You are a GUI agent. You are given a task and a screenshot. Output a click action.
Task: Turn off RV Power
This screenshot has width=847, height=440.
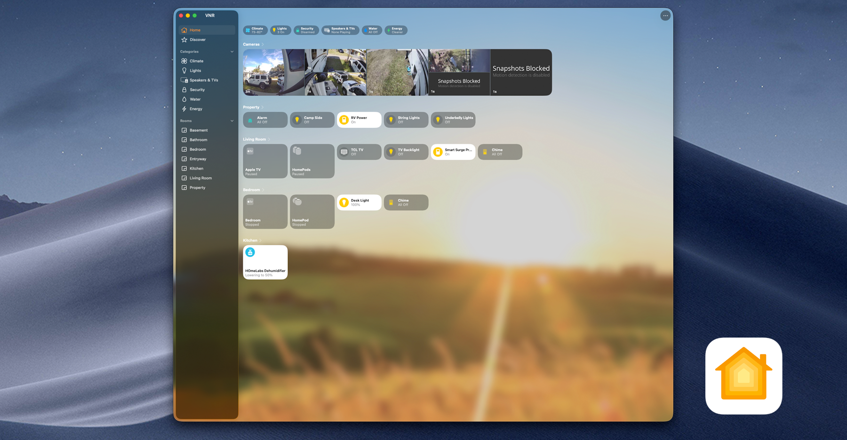(x=359, y=120)
